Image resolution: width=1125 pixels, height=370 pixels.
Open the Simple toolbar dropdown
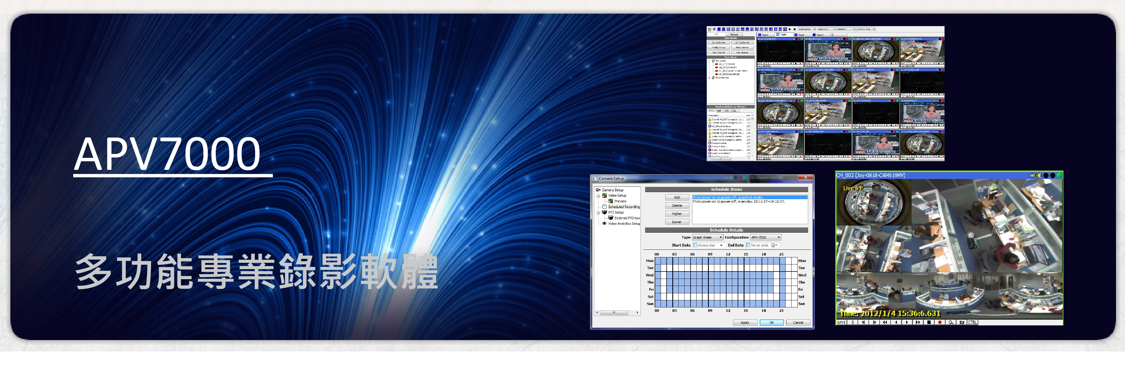point(807,29)
